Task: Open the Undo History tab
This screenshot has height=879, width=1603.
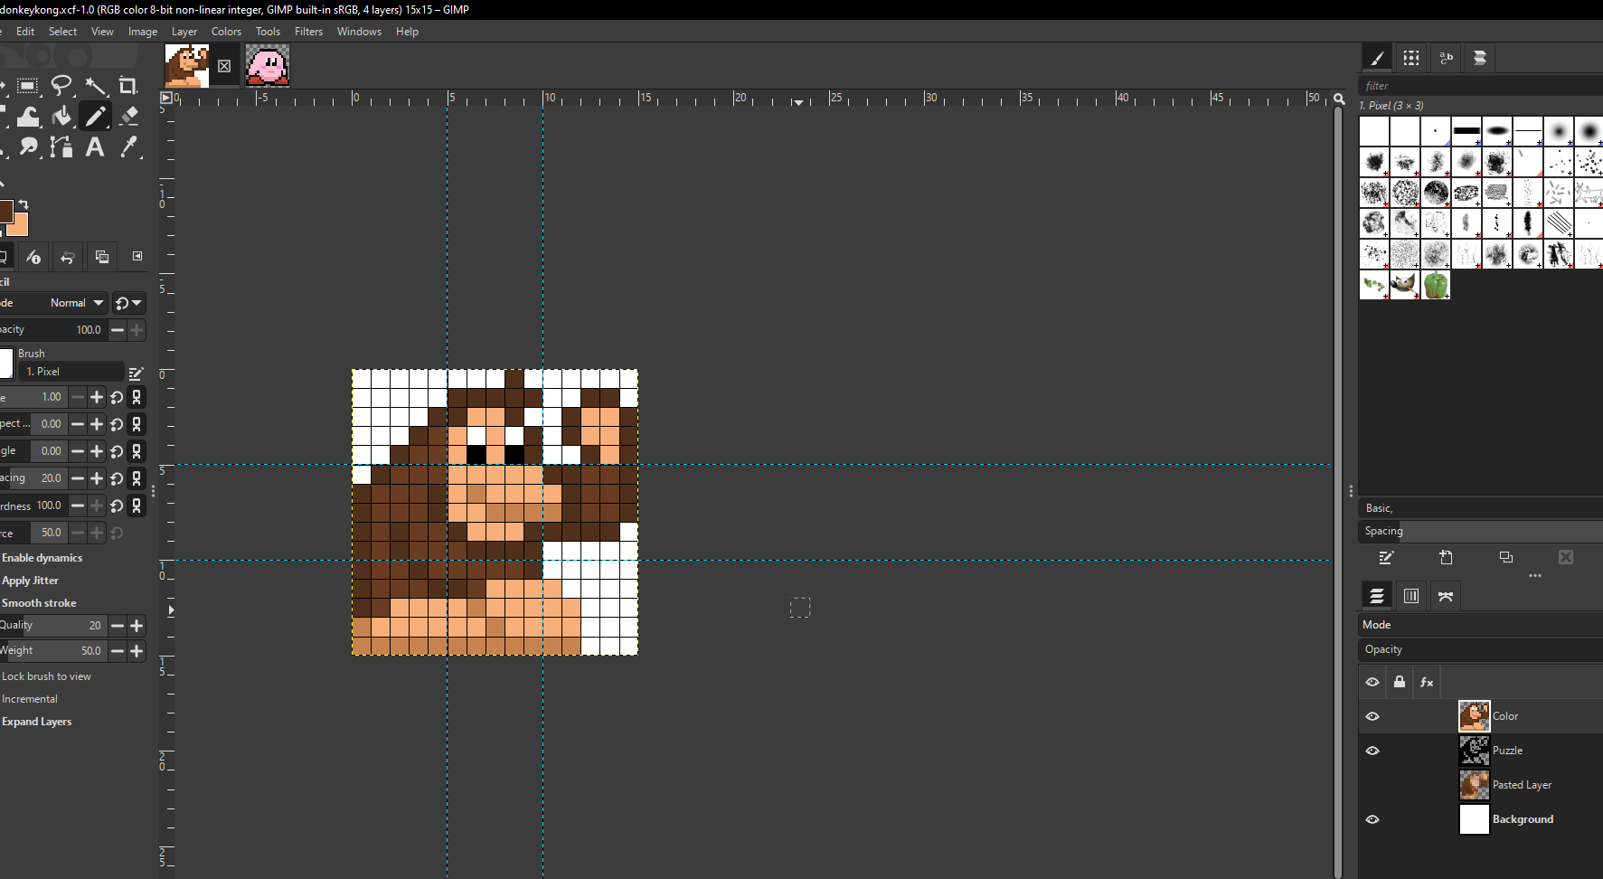Action: click(x=68, y=257)
